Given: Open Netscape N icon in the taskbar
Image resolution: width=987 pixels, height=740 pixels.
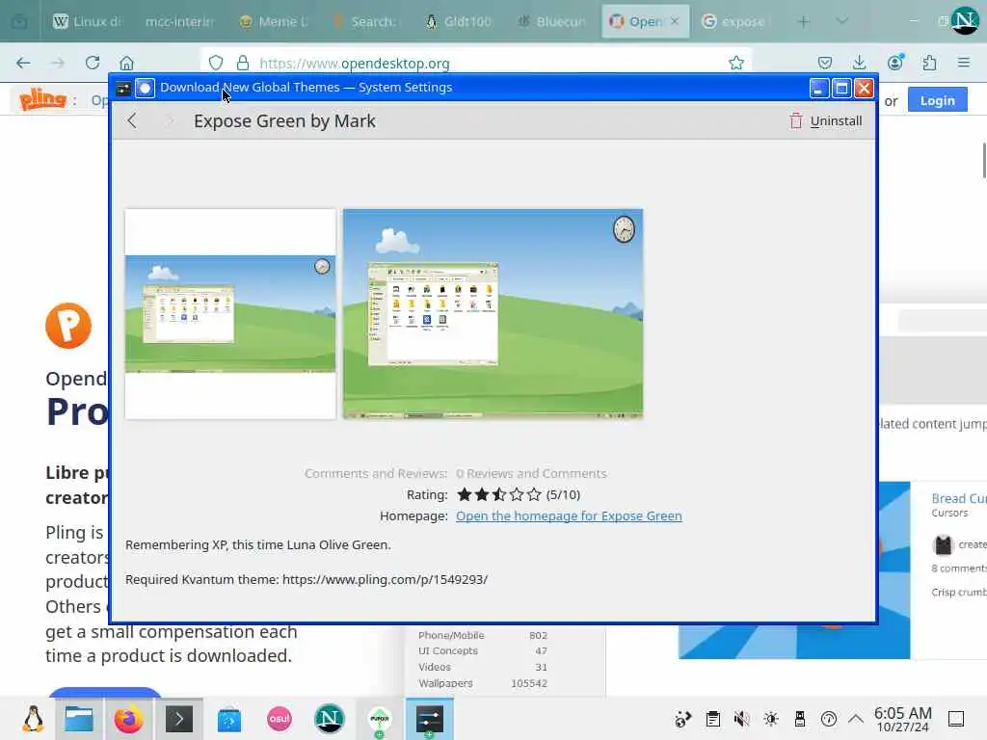Looking at the screenshot, I should tap(330, 719).
